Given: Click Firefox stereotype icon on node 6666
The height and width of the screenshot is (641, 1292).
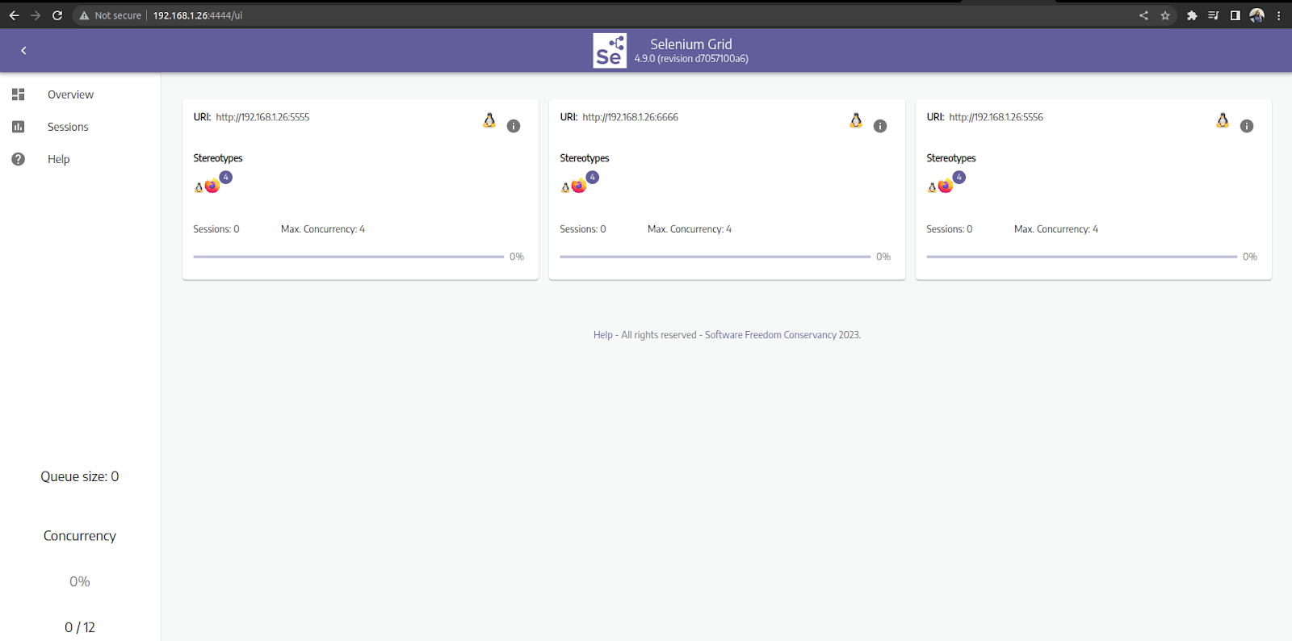Looking at the screenshot, I should tap(578, 186).
